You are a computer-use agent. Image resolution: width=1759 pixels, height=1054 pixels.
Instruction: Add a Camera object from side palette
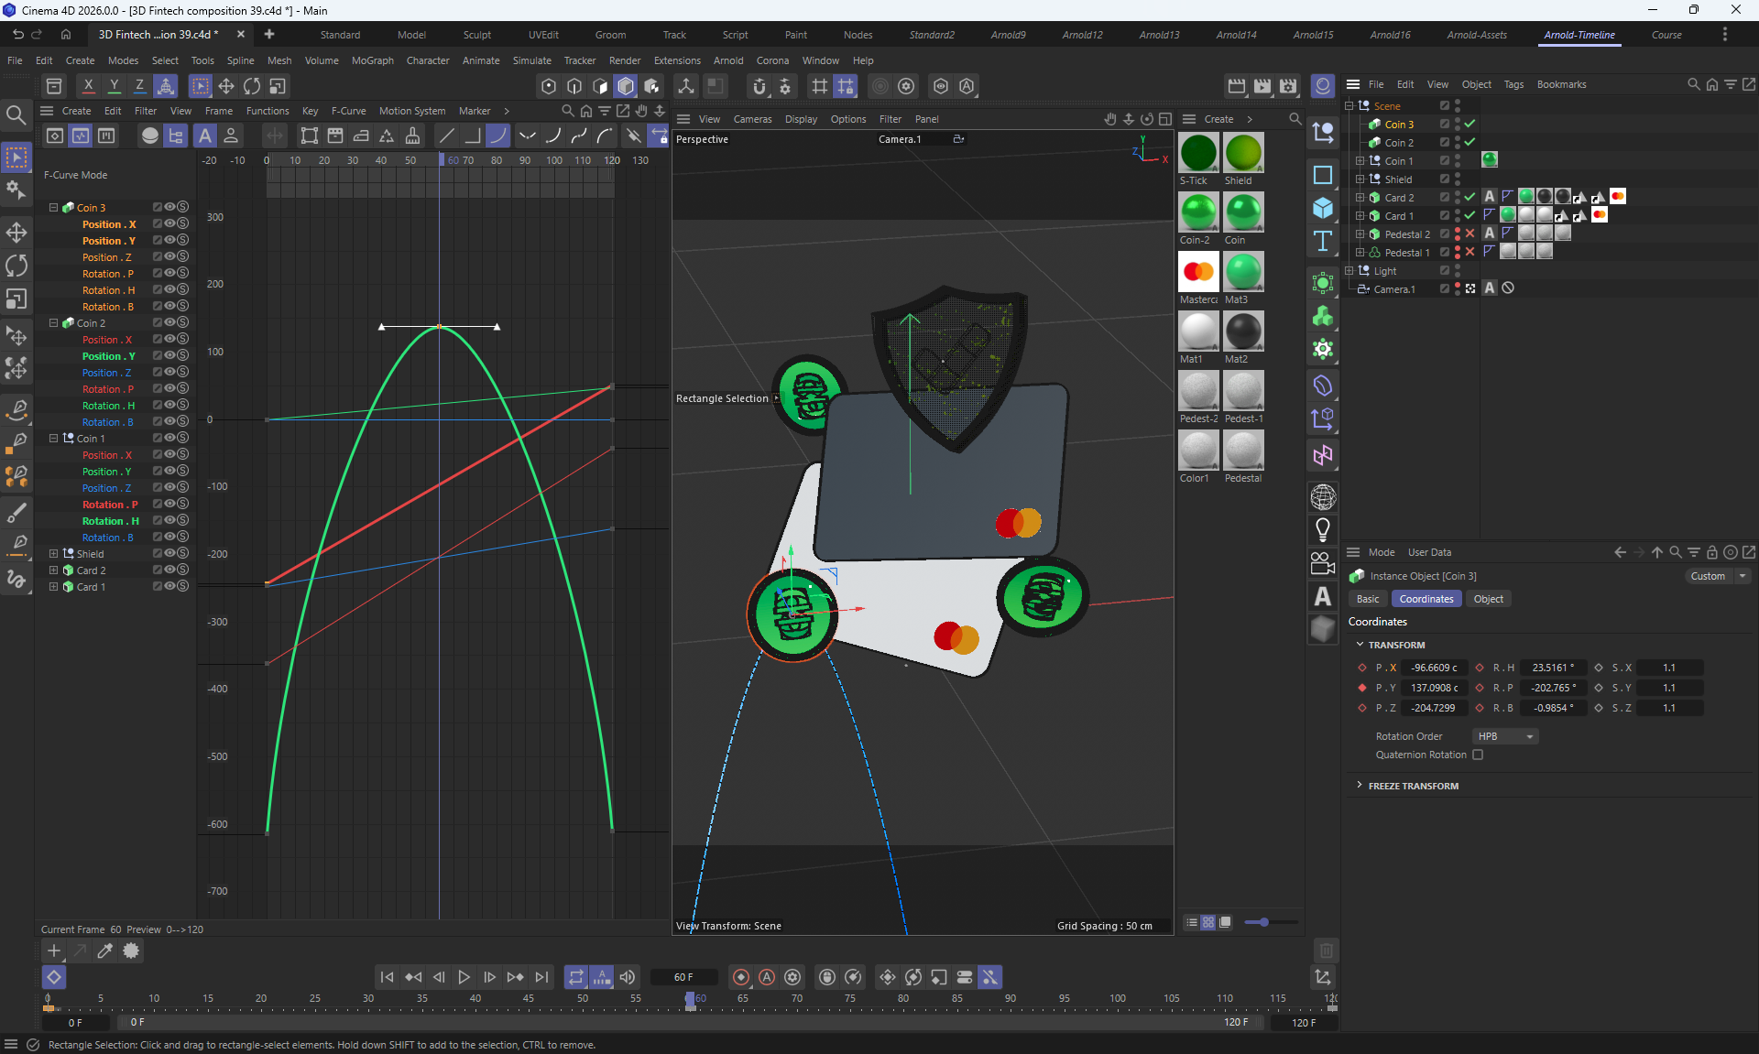pyautogui.click(x=1323, y=562)
